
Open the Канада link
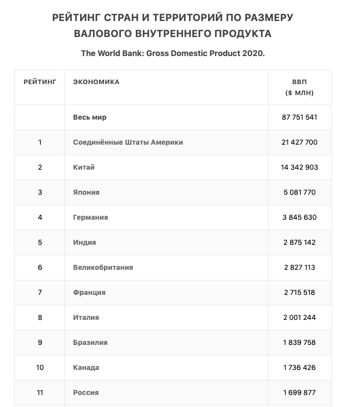86,367
